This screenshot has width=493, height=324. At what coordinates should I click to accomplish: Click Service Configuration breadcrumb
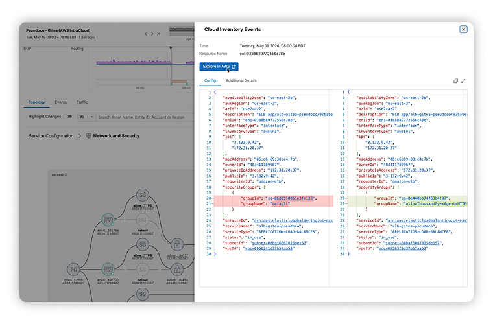[x=51, y=136]
